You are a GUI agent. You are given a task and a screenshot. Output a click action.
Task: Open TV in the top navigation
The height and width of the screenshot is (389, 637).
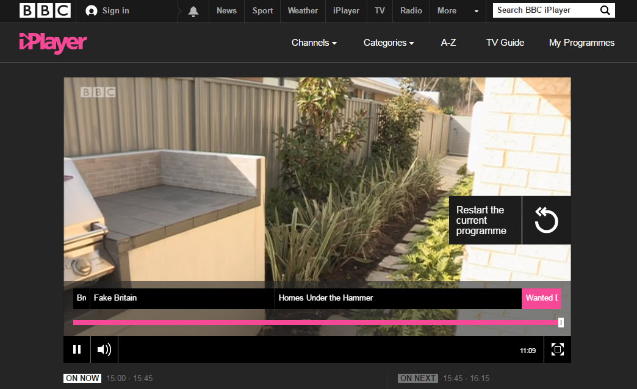click(x=380, y=10)
